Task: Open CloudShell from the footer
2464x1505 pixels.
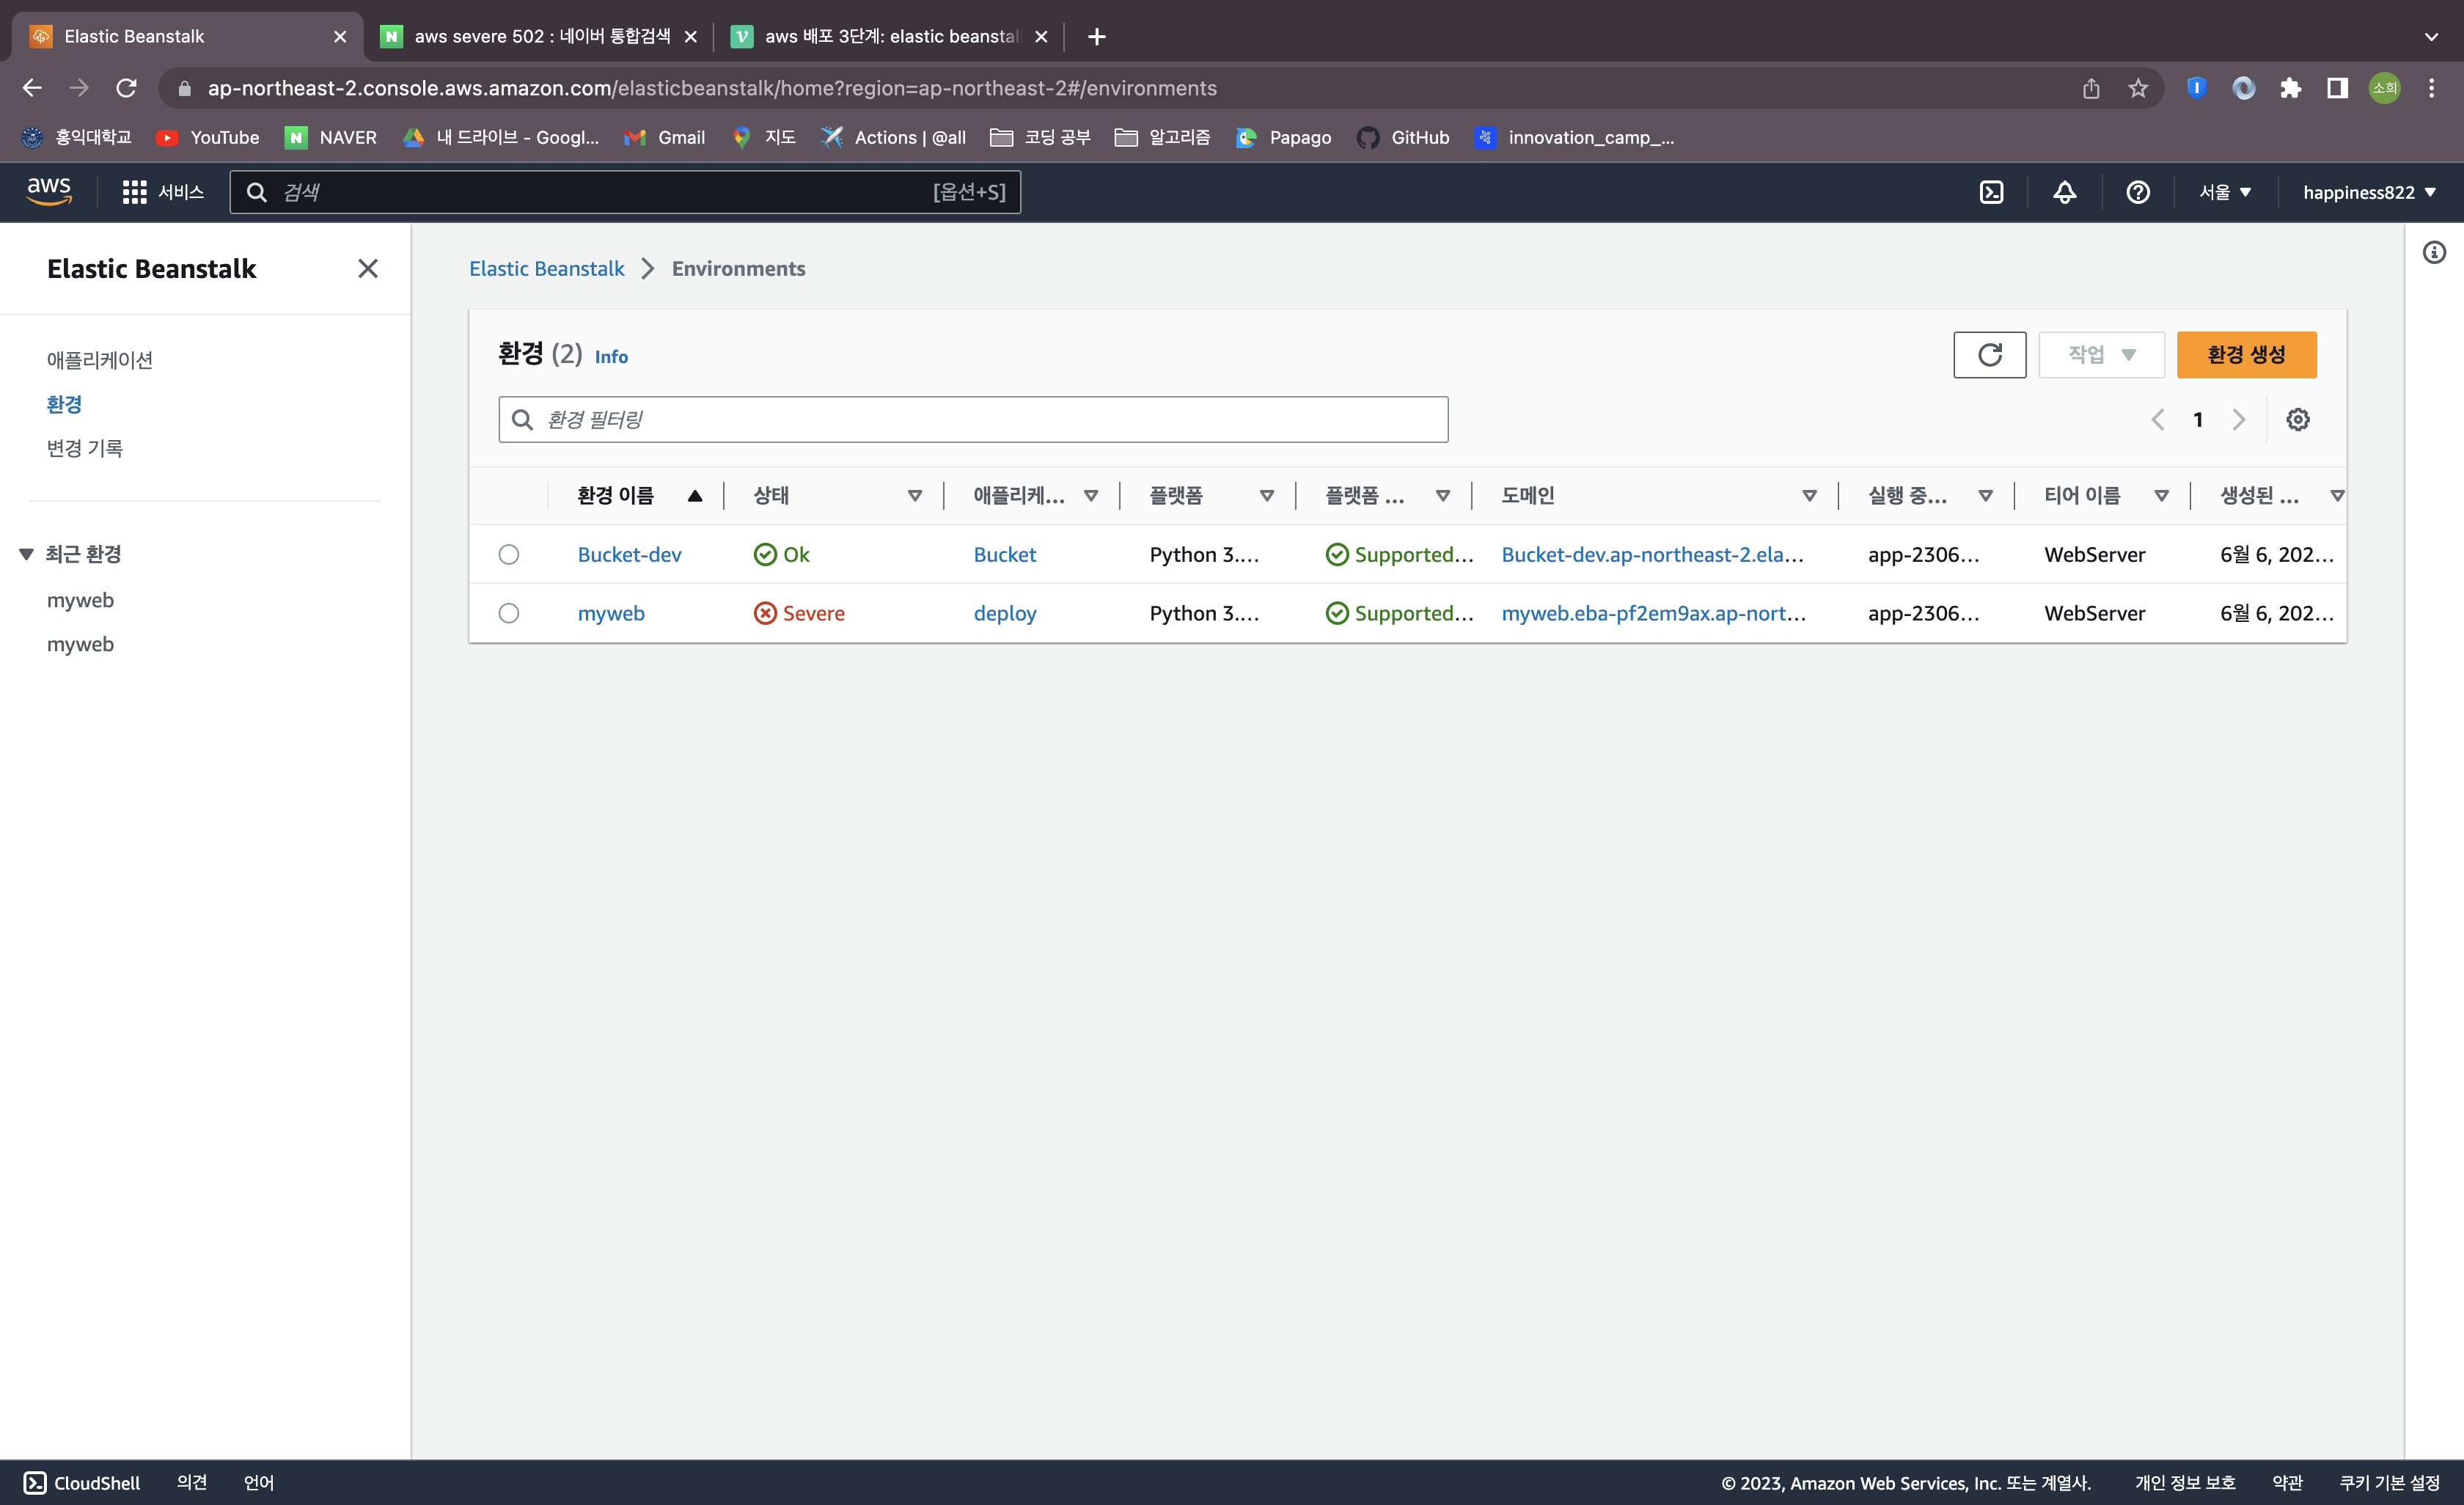Action: 82,1482
